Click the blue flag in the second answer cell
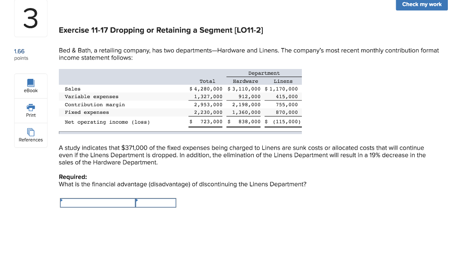The width and height of the screenshot is (460, 263). [x=137, y=199]
